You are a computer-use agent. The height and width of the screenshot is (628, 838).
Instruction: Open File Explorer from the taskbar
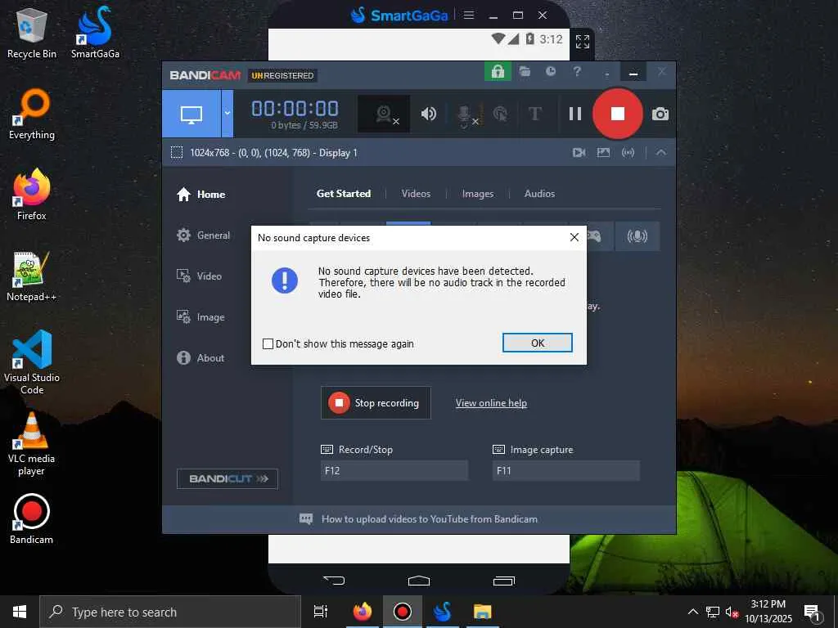(x=482, y=612)
